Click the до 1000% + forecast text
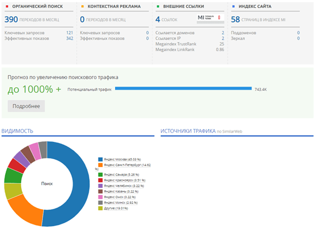This screenshot has height=228, width=316. pos(35,89)
